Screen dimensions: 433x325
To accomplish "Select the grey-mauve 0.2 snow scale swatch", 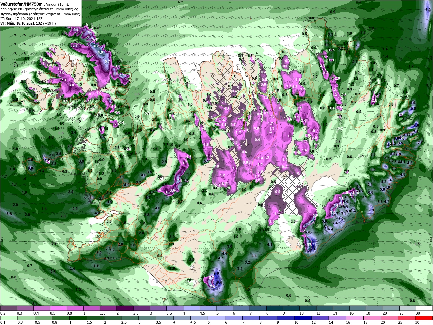I will click(8, 308).
